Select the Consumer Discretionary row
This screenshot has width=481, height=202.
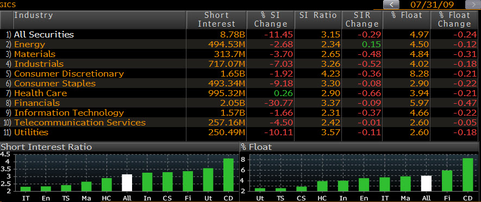240,74
